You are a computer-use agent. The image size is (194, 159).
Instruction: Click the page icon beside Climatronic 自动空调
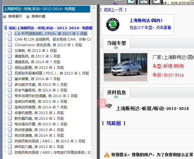[x=10, y=45]
